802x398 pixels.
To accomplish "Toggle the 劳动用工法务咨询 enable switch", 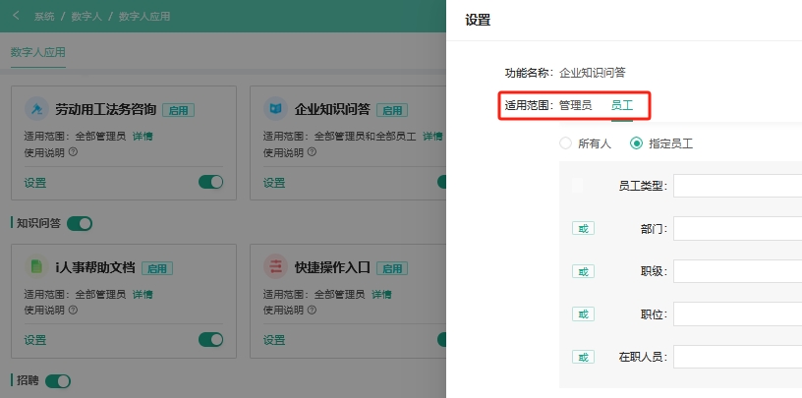I will 210,182.
